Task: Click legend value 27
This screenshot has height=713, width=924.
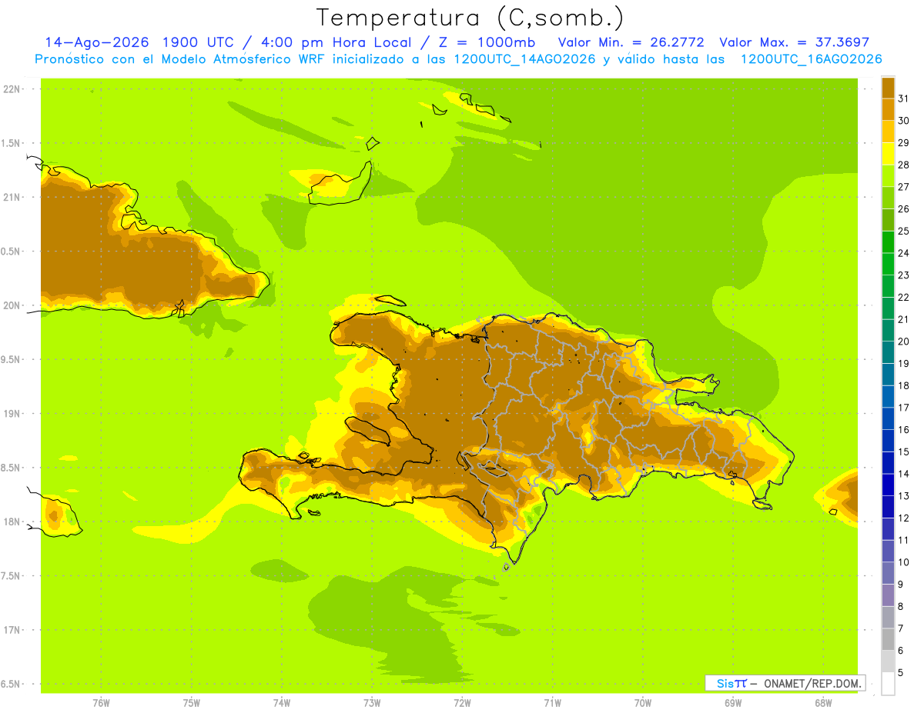Action: point(903,187)
